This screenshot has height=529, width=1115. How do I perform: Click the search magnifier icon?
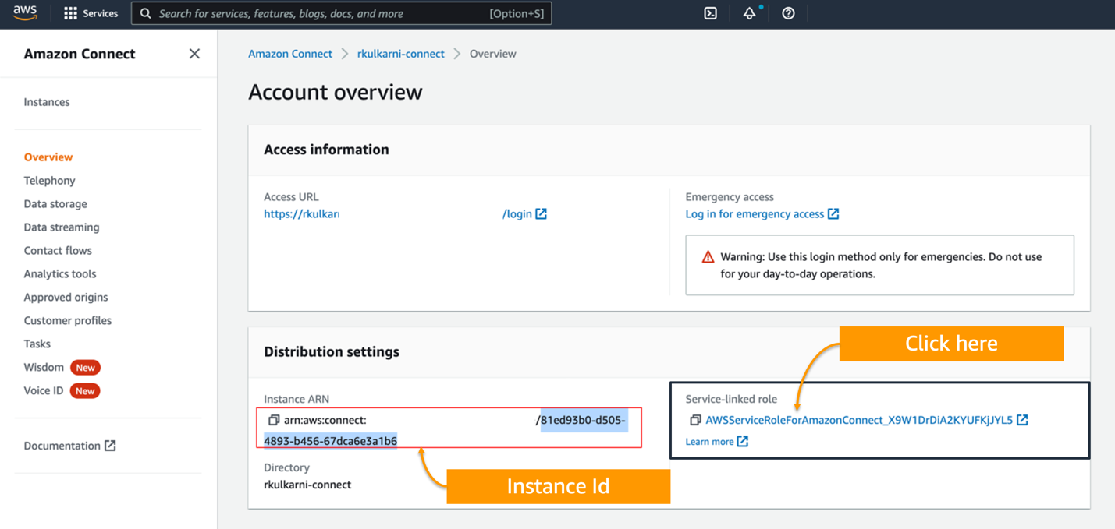click(x=145, y=13)
